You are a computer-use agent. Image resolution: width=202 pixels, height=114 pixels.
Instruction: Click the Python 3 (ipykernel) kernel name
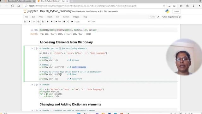coord(169,17)
